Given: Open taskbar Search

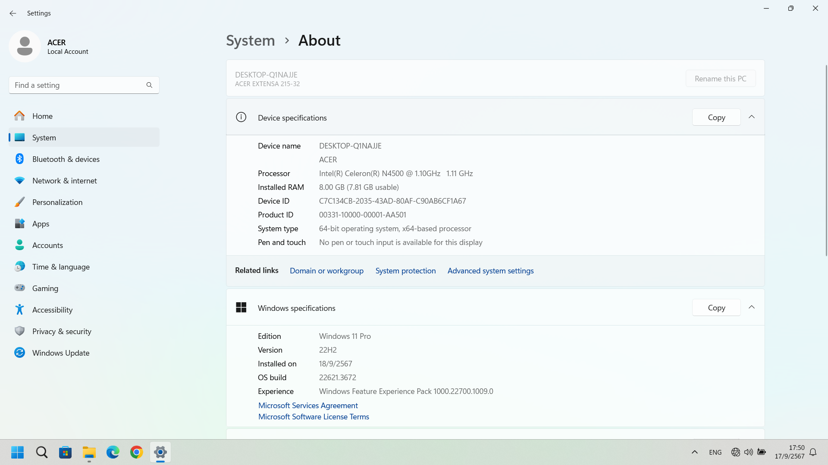Looking at the screenshot, I should click(x=42, y=452).
